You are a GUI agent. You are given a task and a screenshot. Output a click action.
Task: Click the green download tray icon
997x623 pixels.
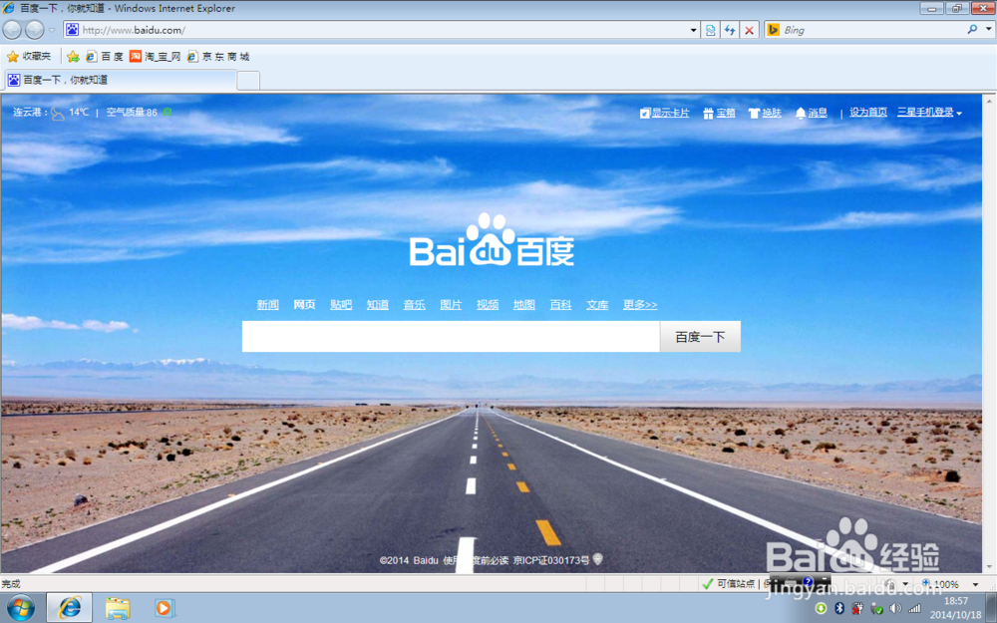click(x=821, y=608)
